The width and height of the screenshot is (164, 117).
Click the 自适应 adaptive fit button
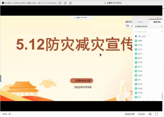[141, 114]
